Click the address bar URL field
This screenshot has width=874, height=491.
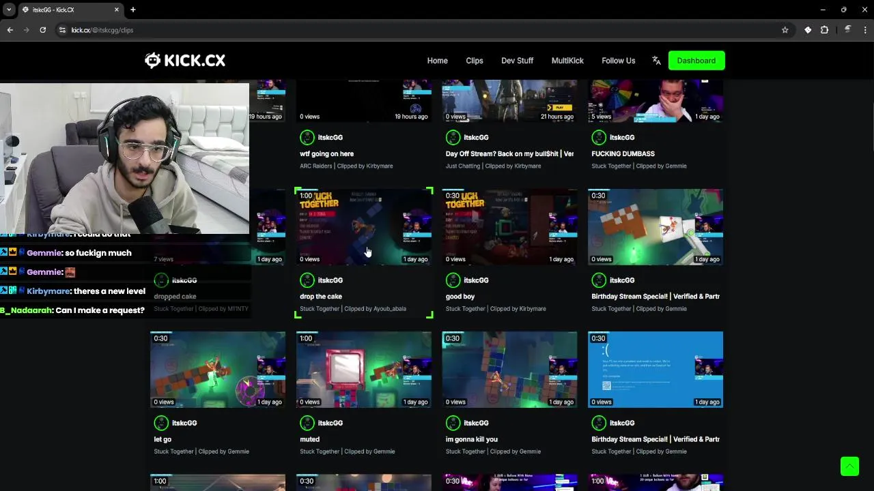423,30
